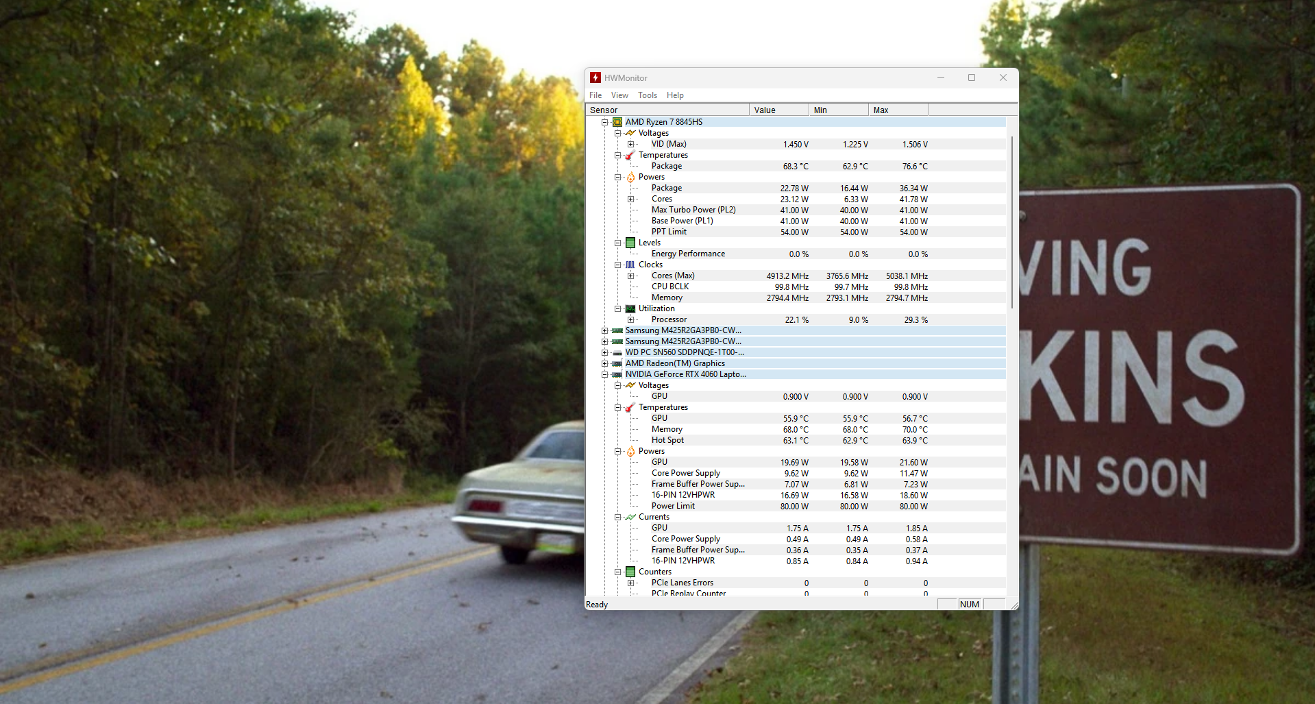1315x704 pixels.
Task: Click the 22.78 W Package power value
Action: [x=794, y=189]
